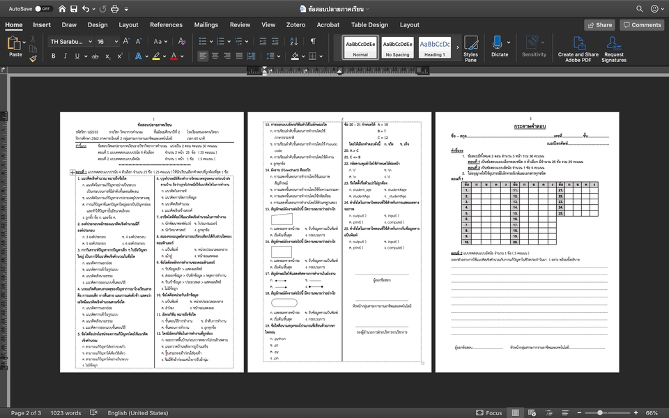Viewport: 669px width, 418px height.
Task: Justify the paragraph text
Action: click(239, 56)
